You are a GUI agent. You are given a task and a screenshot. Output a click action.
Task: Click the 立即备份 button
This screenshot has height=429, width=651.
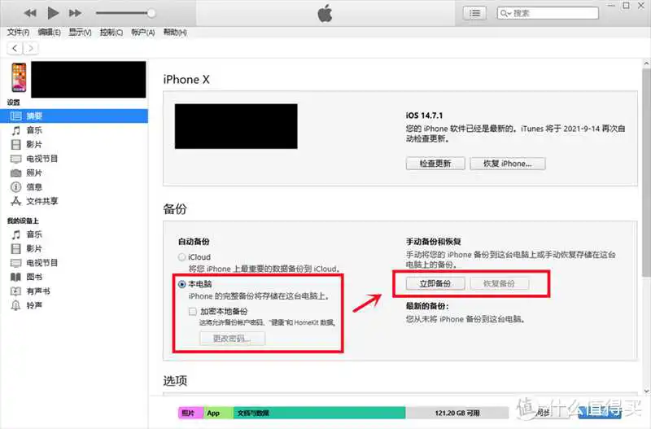tap(435, 283)
